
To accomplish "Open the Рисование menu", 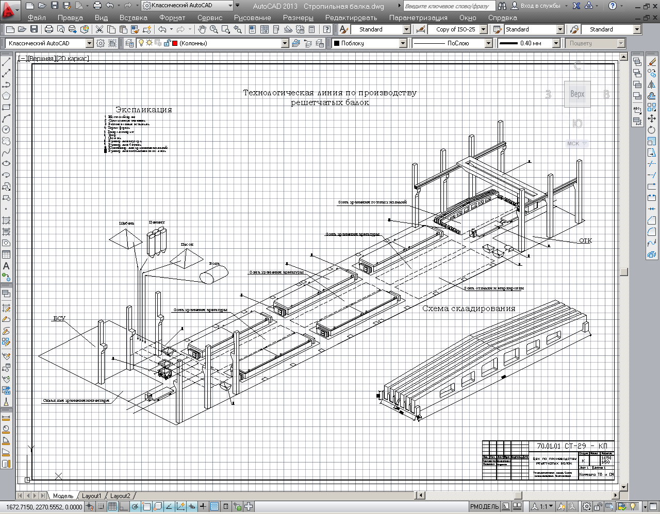I will [x=252, y=18].
